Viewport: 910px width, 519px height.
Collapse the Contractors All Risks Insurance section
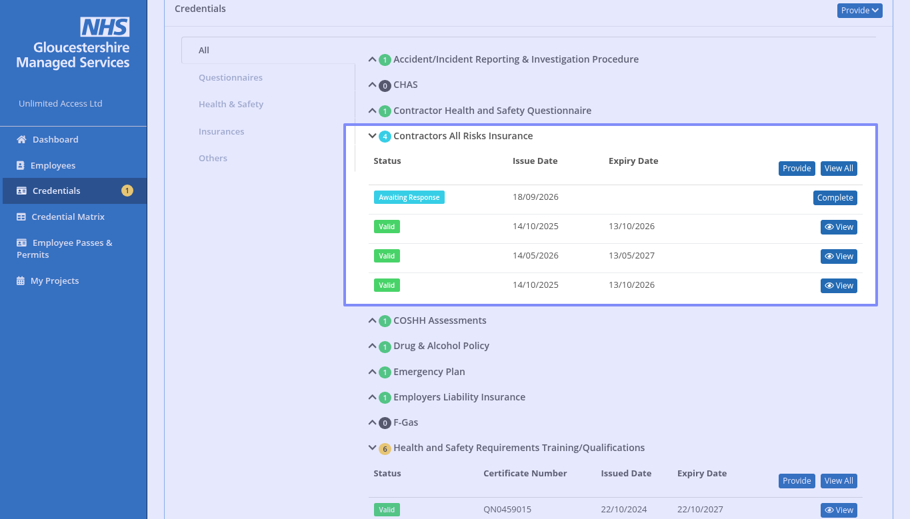[373, 136]
